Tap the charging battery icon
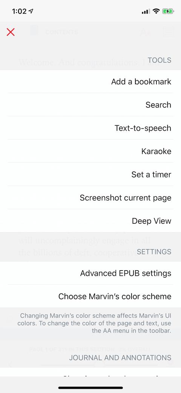The width and height of the screenshot is (181, 393). click(167, 11)
